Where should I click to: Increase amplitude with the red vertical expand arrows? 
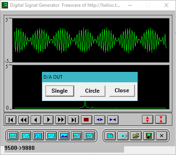148,119
